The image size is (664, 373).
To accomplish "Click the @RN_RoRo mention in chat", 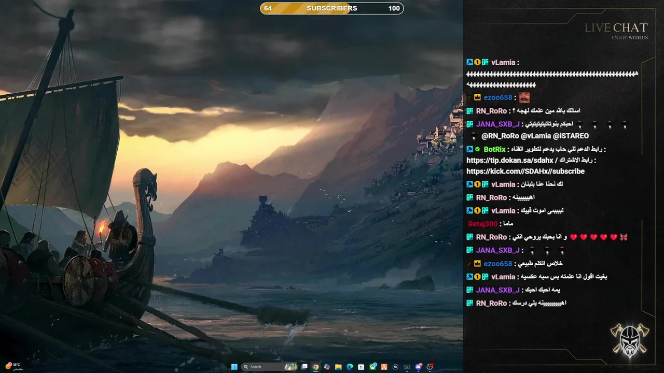I will point(500,136).
